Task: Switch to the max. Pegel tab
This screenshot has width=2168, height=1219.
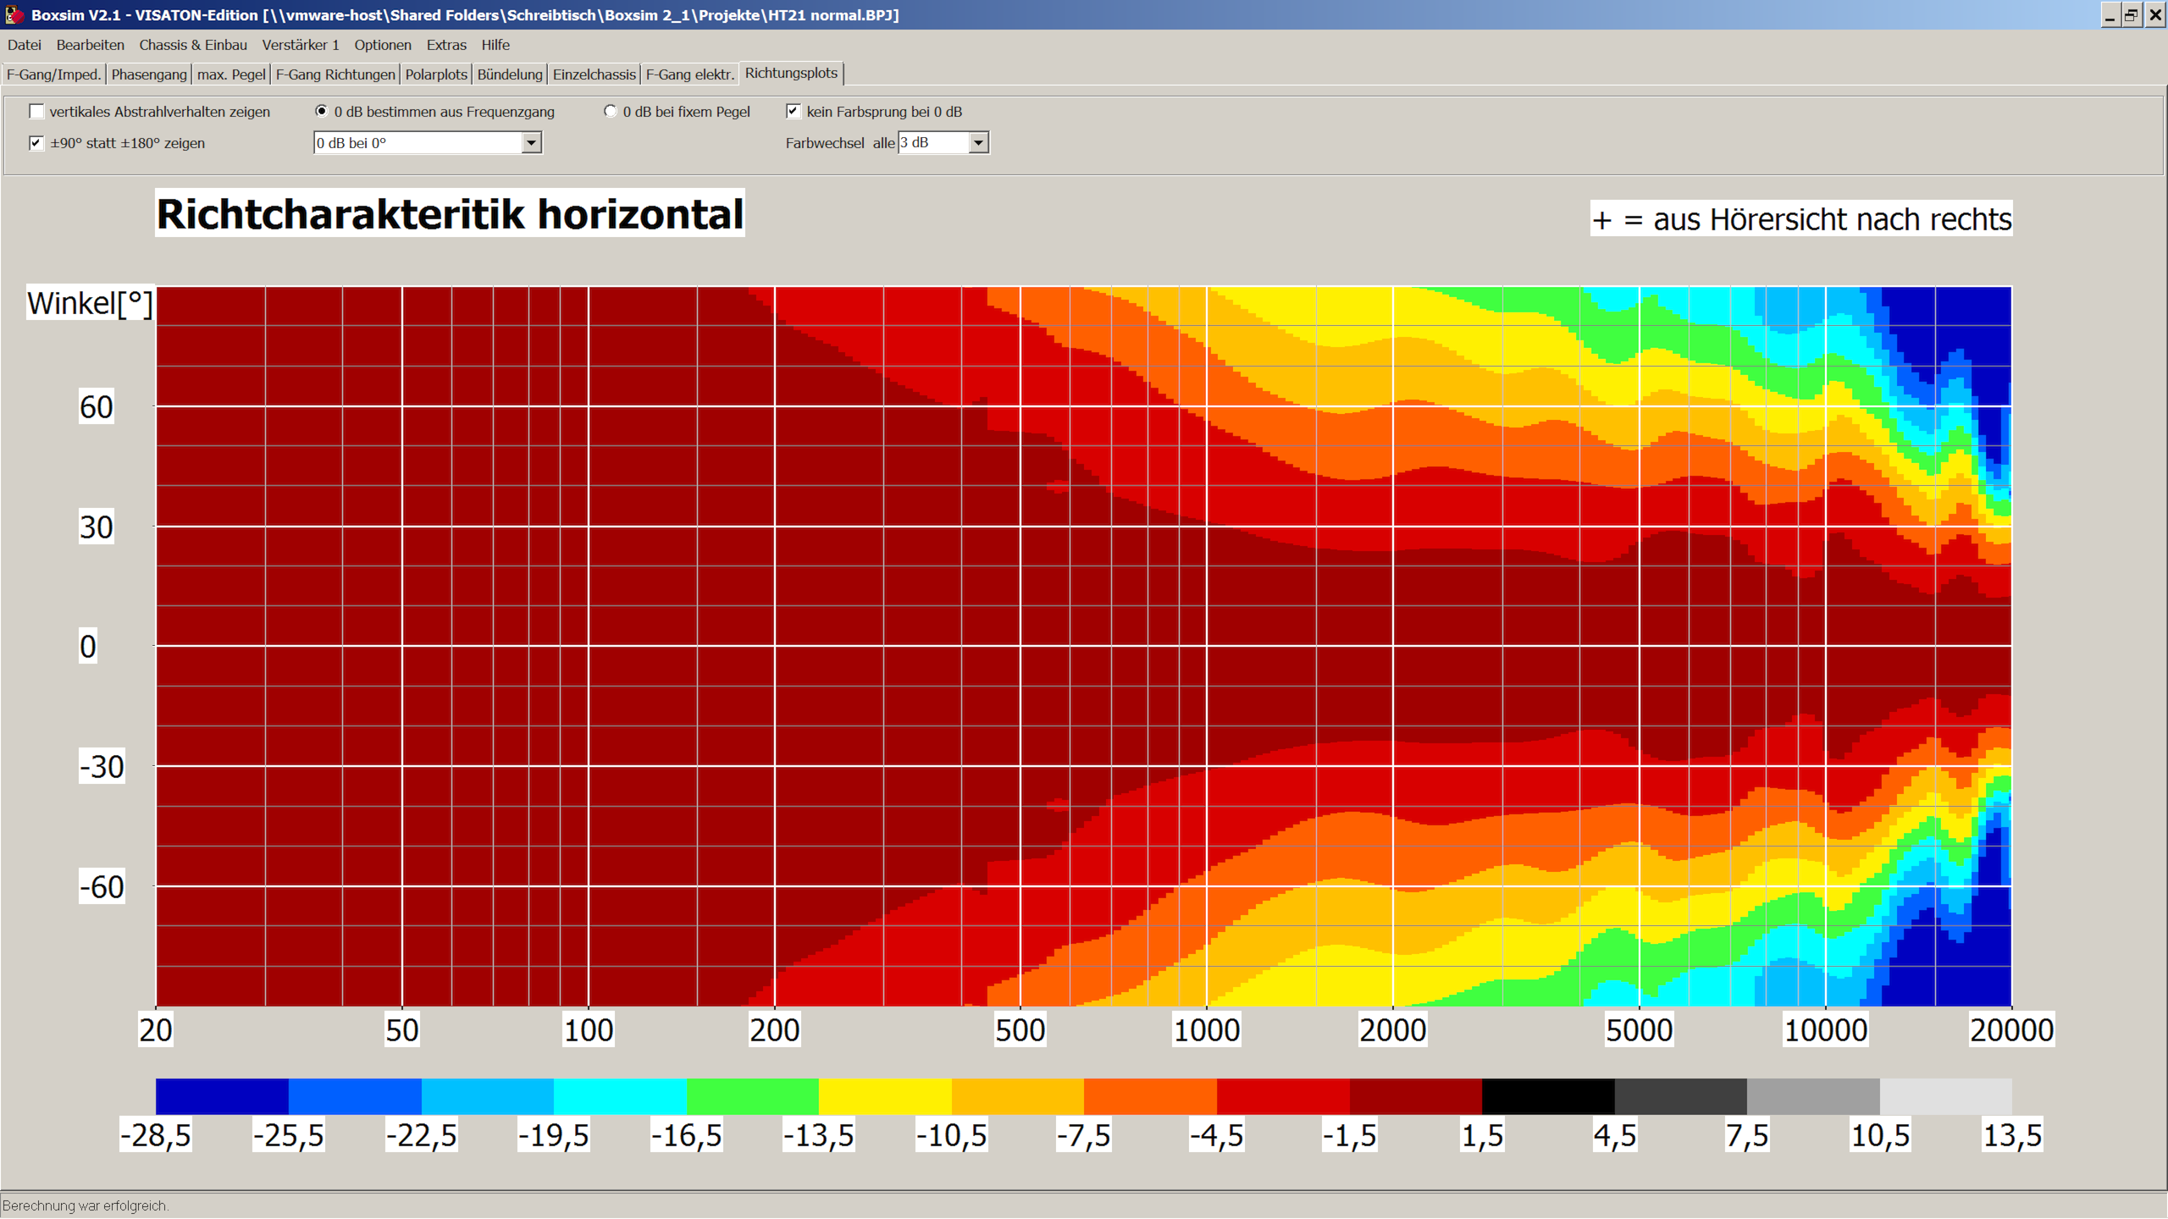Action: coord(231,74)
